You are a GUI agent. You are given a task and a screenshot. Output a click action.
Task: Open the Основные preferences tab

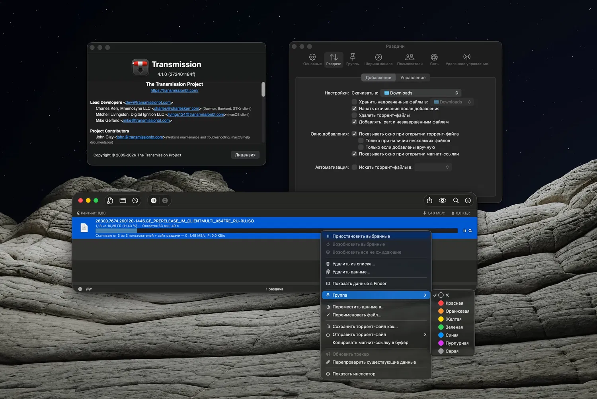coord(312,60)
